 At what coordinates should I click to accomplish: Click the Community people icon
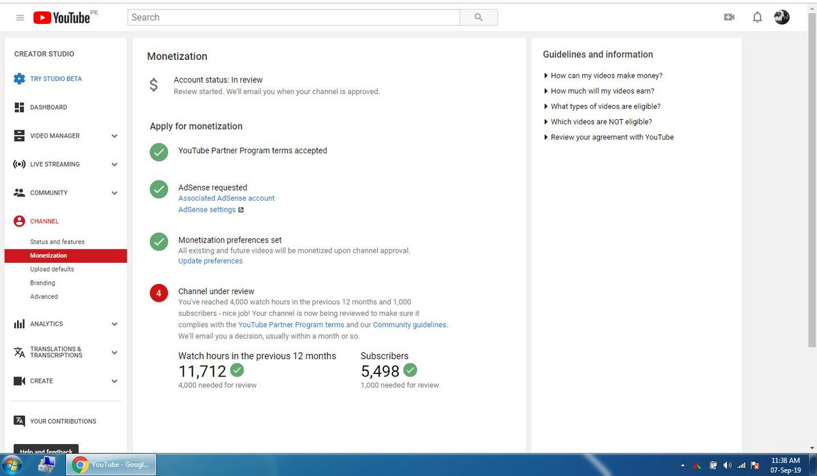click(19, 193)
